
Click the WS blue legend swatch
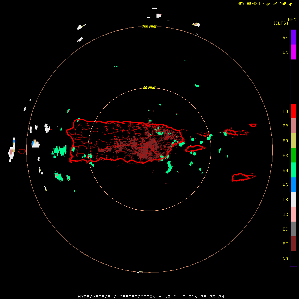[293, 185]
